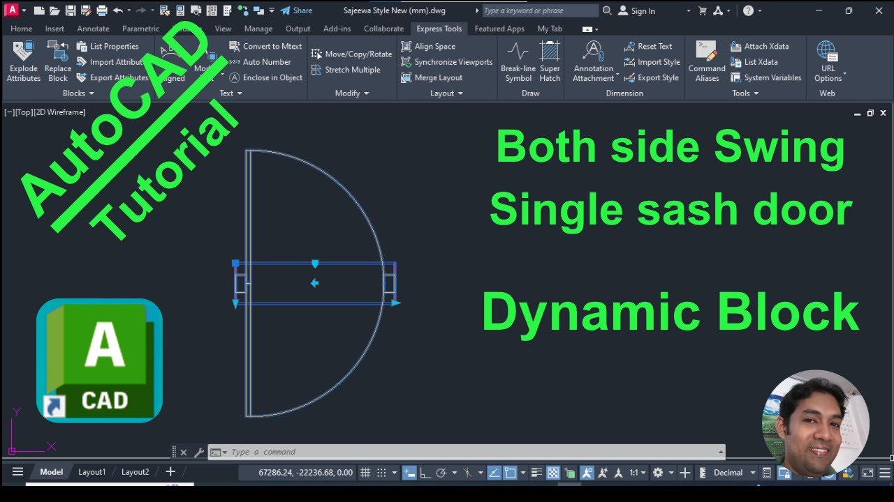This screenshot has height=502, width=894.
Task: Click the List Xdata tool
Action: click(754, 62)
